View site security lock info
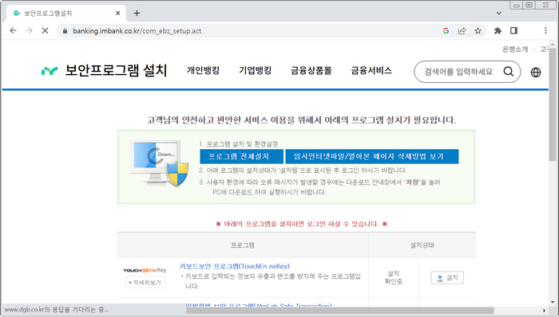The height and width of the screenshot is (317, 559). coord(65,31)
